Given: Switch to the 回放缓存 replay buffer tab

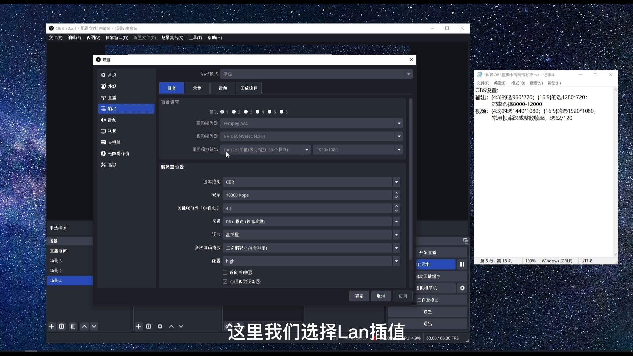Looking at the screenshot, I should [249, 88].
